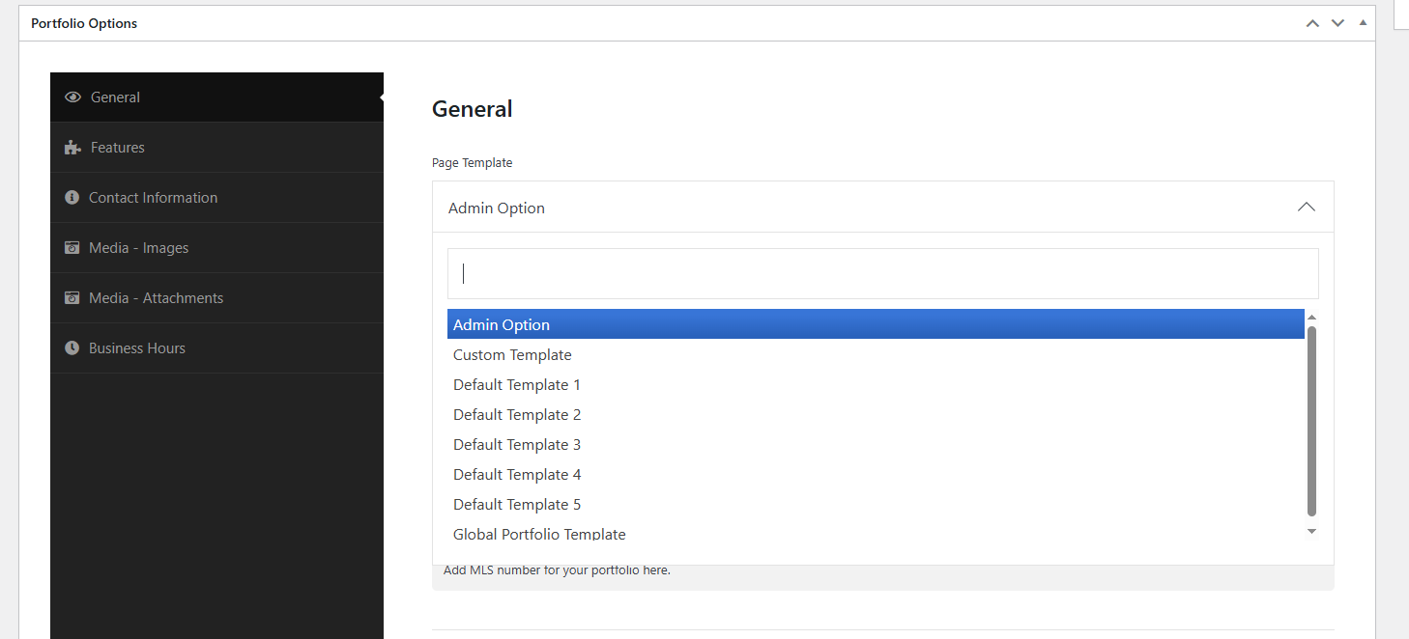Move Portfolio Options panel down

[x=1337, y=23]
